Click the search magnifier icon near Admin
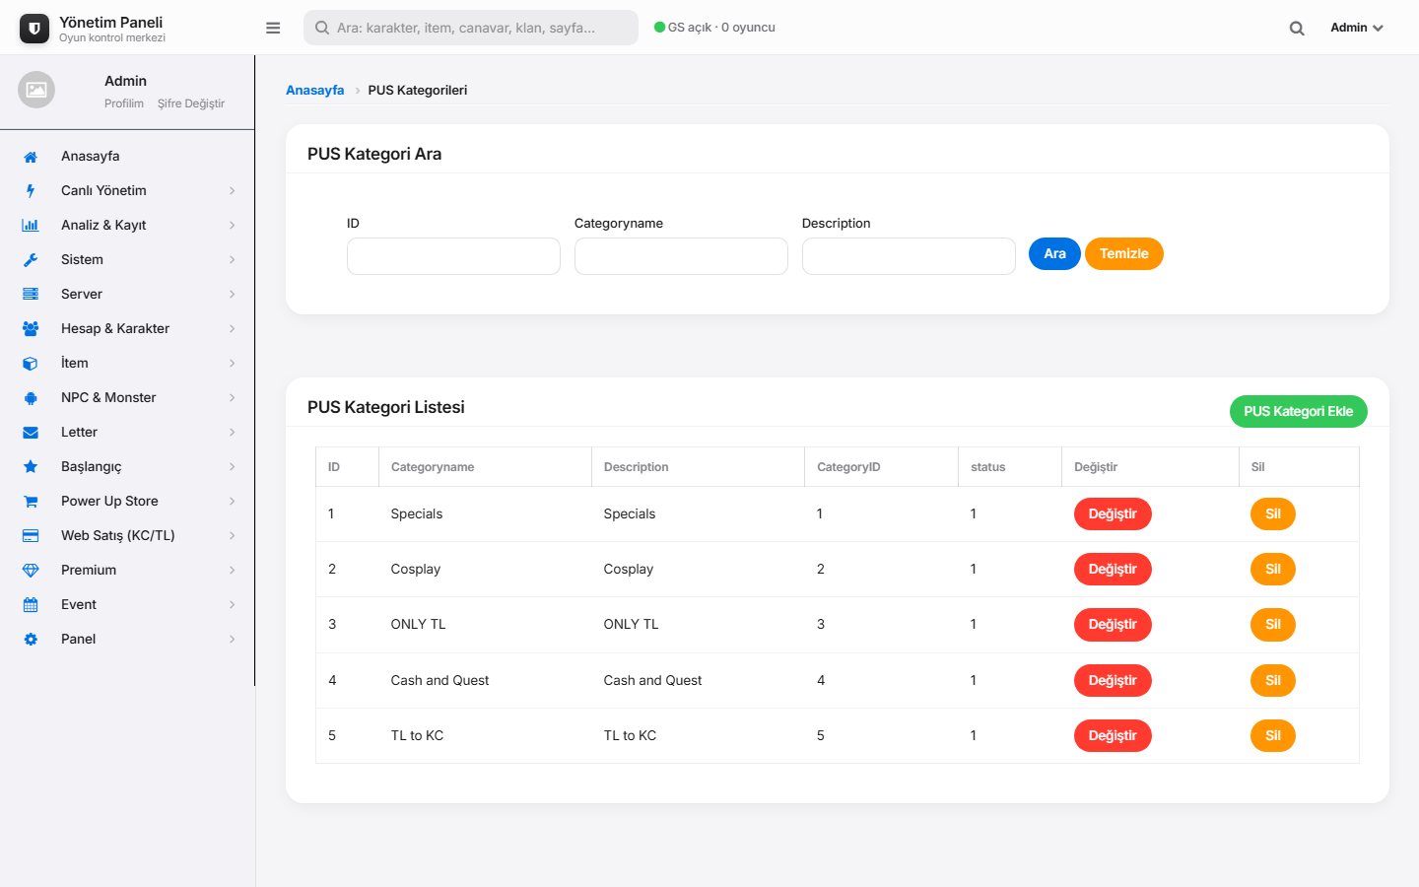1419x887 pixels. [1297, 29]
